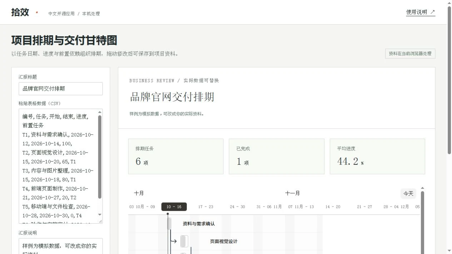Click the page scrollbar up arrow
The height and width of the screenshot is (254, 452).
click(449, 3)
